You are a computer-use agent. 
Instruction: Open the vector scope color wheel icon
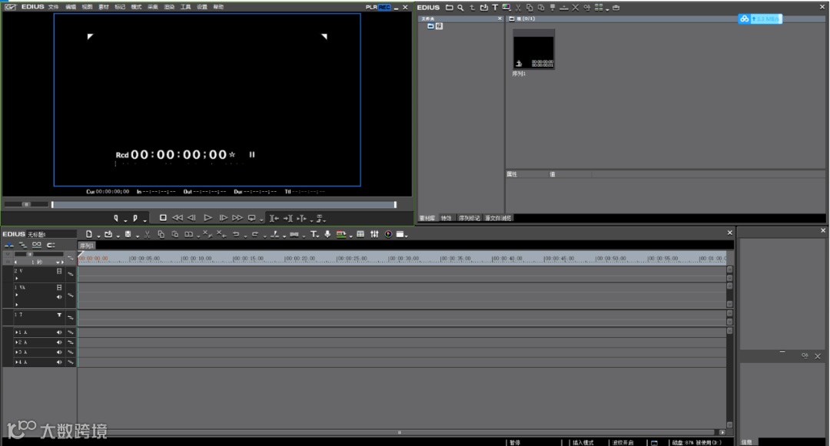tap(389, 234)
